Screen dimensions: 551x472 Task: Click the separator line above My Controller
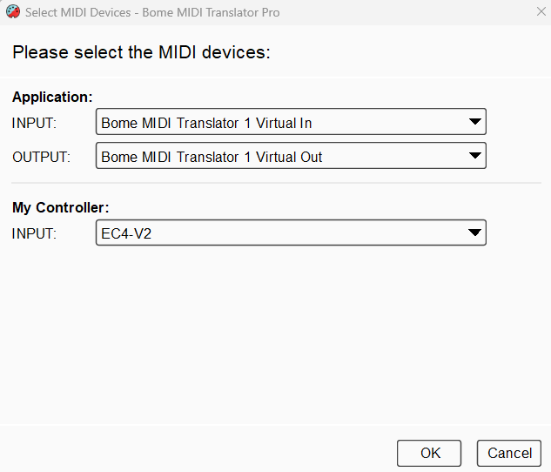tap(276, 183)
